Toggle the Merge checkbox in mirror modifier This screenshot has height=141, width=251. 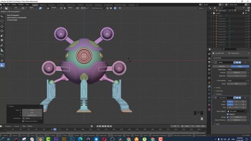click(228, 117)
